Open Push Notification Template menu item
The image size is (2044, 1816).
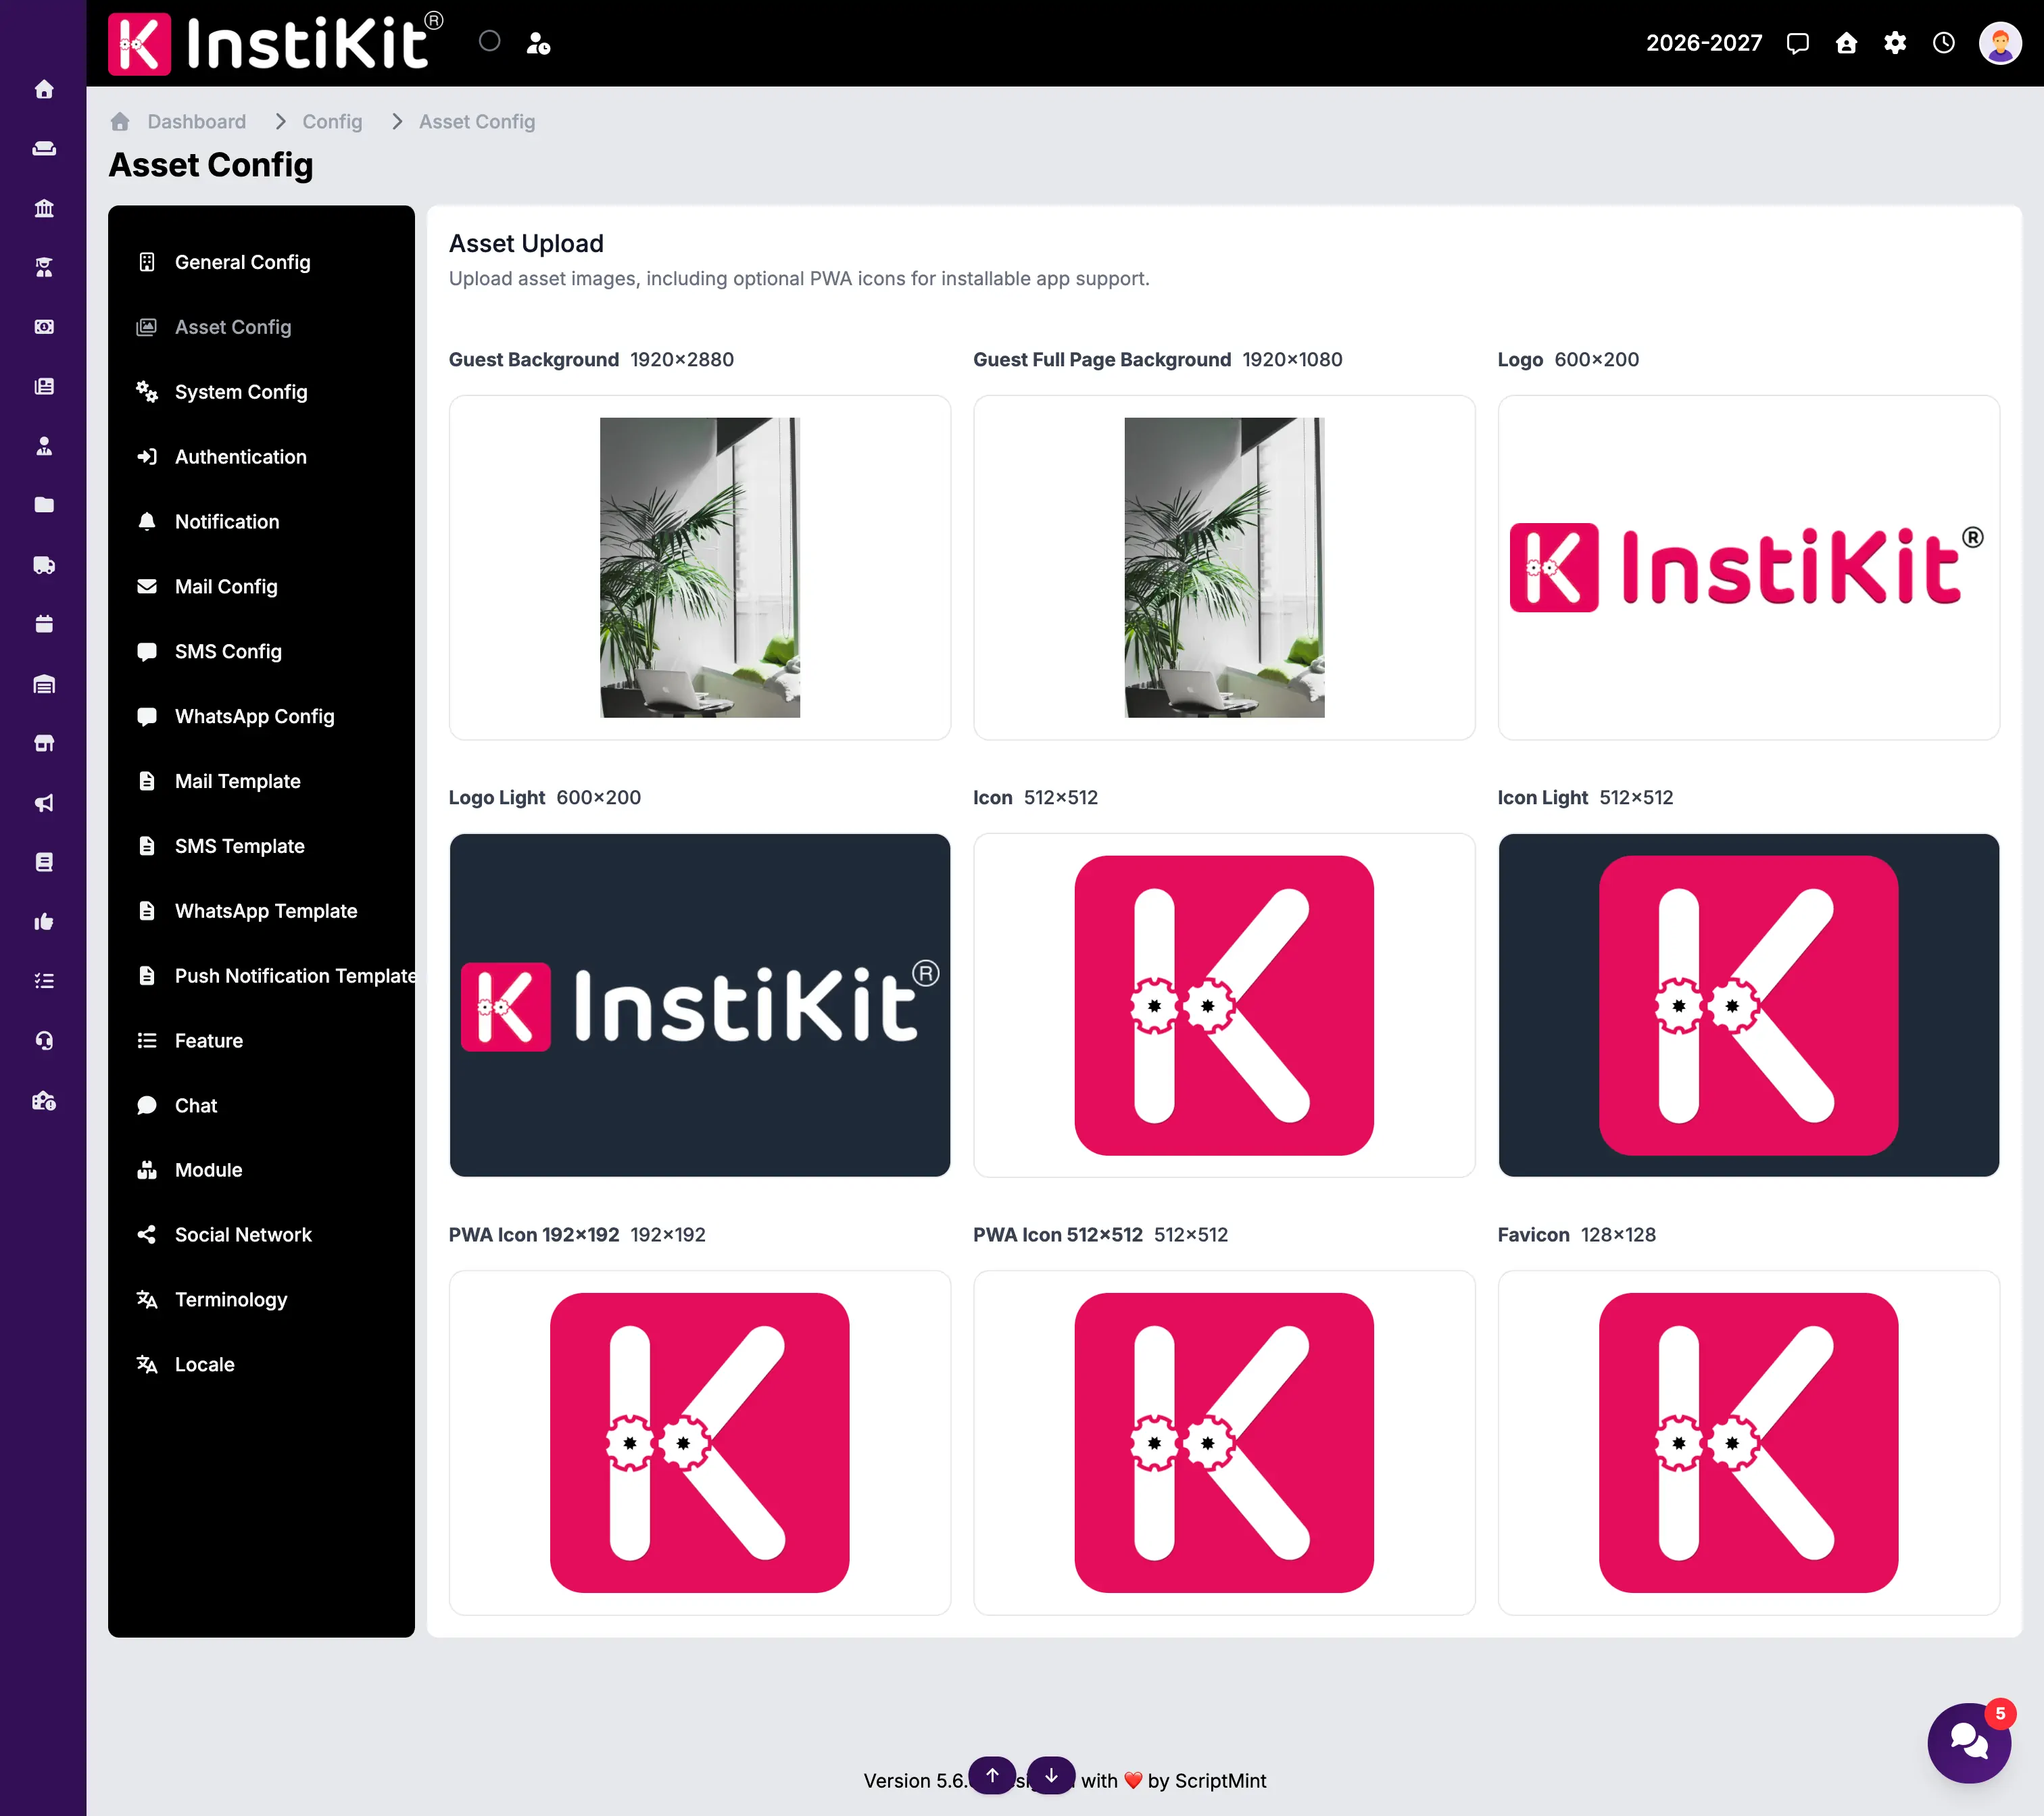261,976
